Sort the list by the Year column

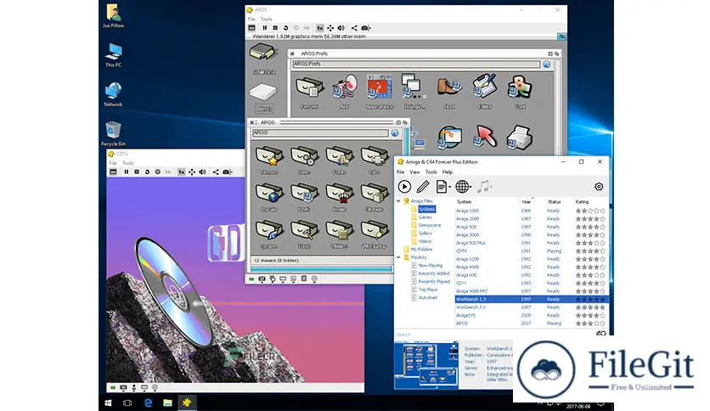[x=527, y=202]
